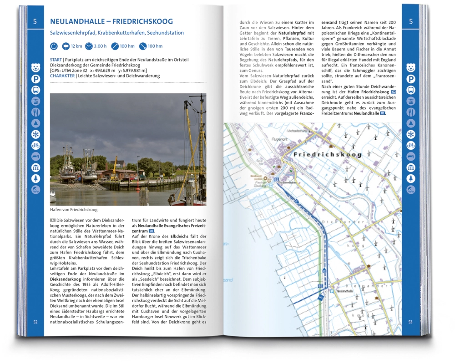Click the chapter 5 tab on left page
Screen dimensions: 455x364
pos(35,22)
